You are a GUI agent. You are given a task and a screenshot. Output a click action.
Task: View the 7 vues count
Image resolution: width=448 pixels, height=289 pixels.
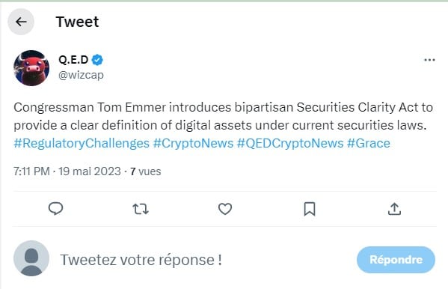click(145, 171)
